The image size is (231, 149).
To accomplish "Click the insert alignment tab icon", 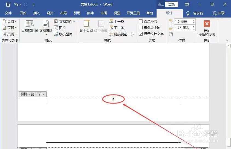I will click(x=171, y=34).
